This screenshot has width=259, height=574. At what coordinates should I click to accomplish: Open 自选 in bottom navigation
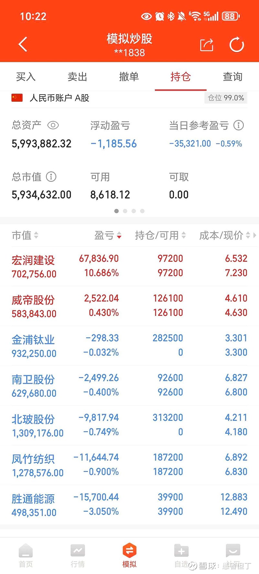pyautogui.click(x=181, y=555)
